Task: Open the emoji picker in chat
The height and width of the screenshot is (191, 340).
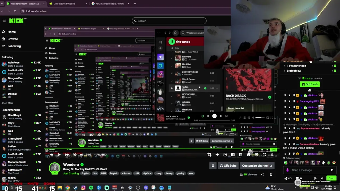Action: click(332, 170)
